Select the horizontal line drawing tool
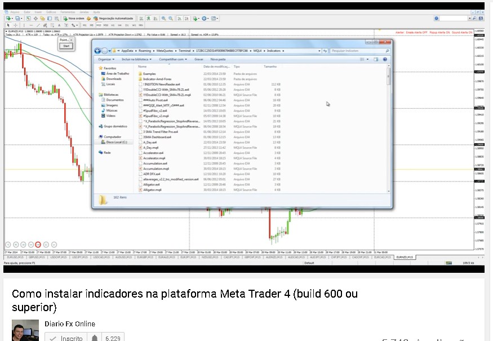This screenshot has height=341, width=493. click(x=31, y=25)
